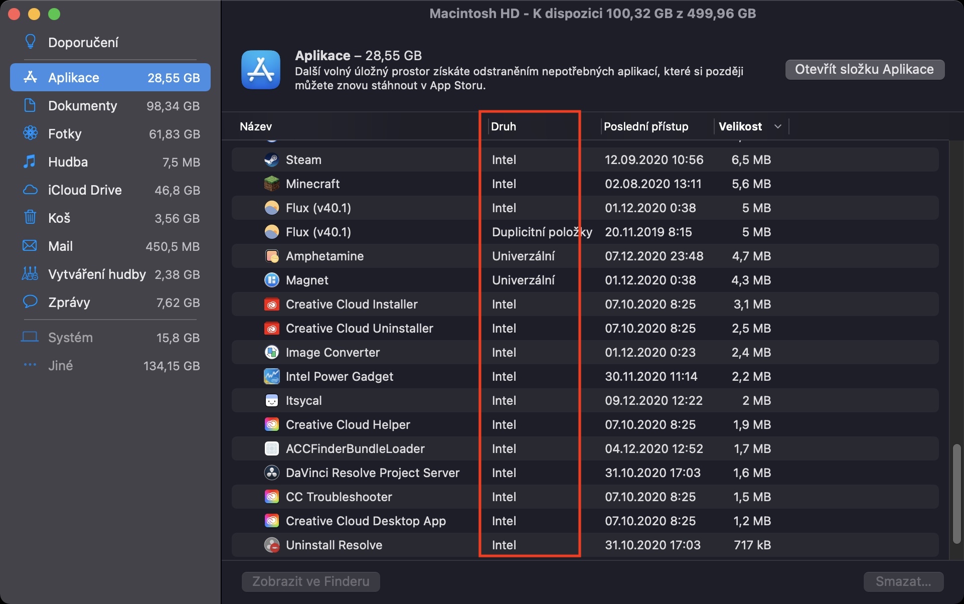The height and width of the screenshot is (604, 964).
Task: Click the Steam app icon in list
Action: [x=271, y=160]
